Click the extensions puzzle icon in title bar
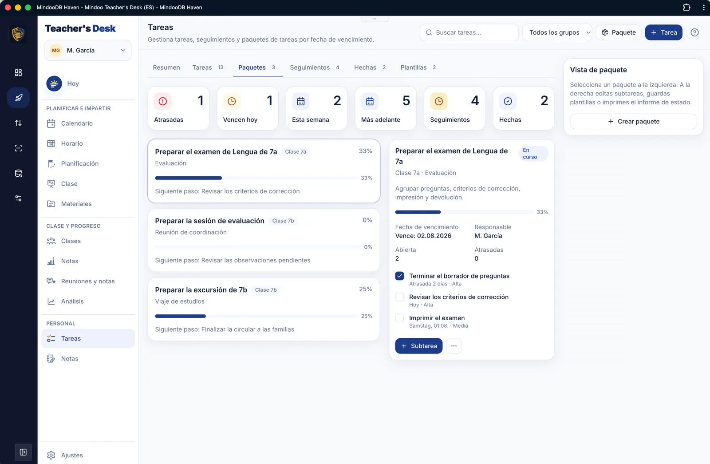Screen dimensions: 710x464 (x=686, y=8)
